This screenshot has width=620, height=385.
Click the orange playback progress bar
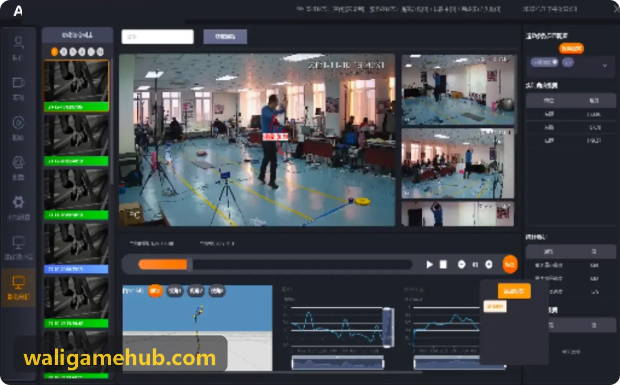pyautogui.click(x=163, y=264)
